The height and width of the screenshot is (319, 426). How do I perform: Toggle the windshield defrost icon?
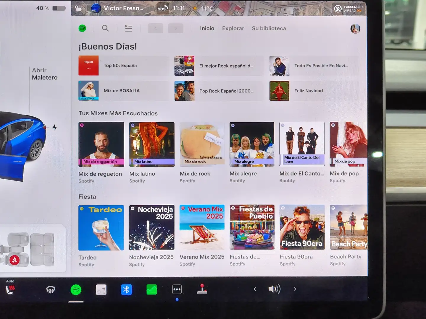(51, 290)
